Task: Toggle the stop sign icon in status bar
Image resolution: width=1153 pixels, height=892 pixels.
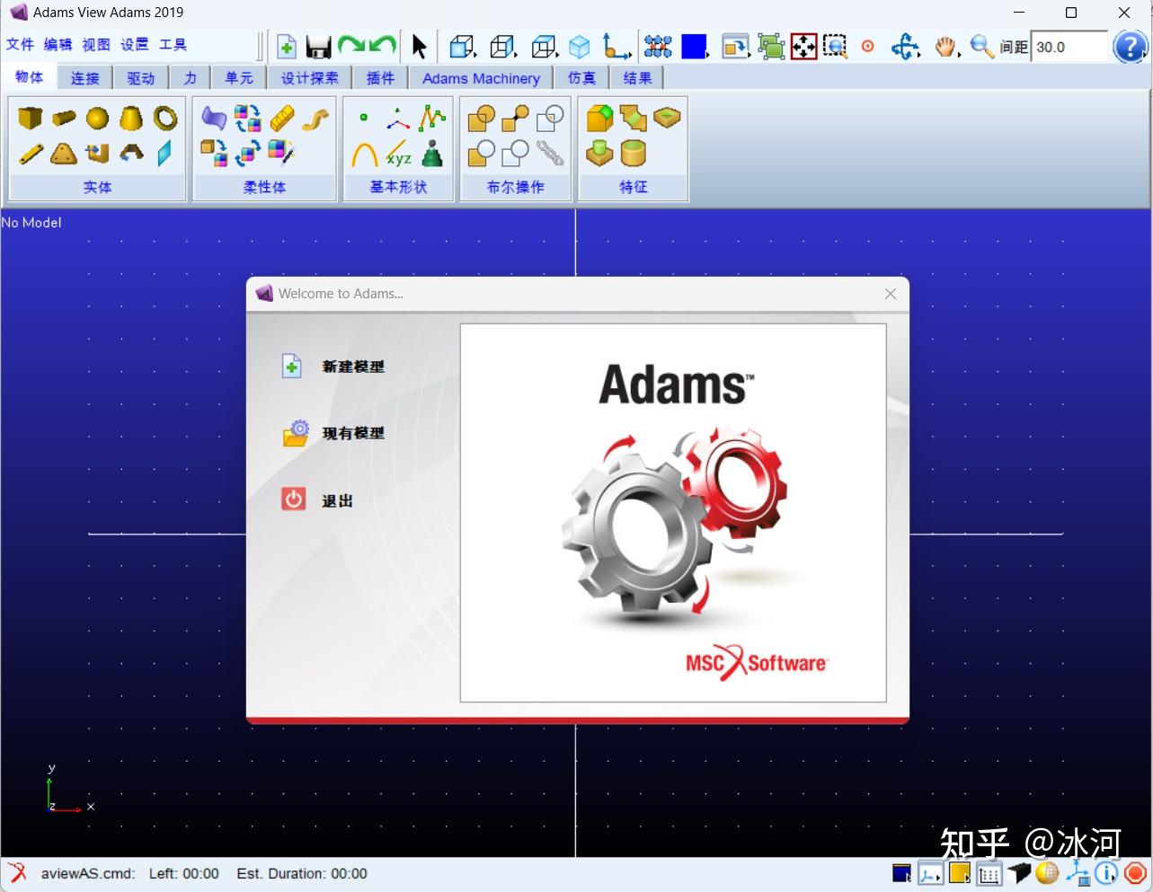Action: [1135, 872]
